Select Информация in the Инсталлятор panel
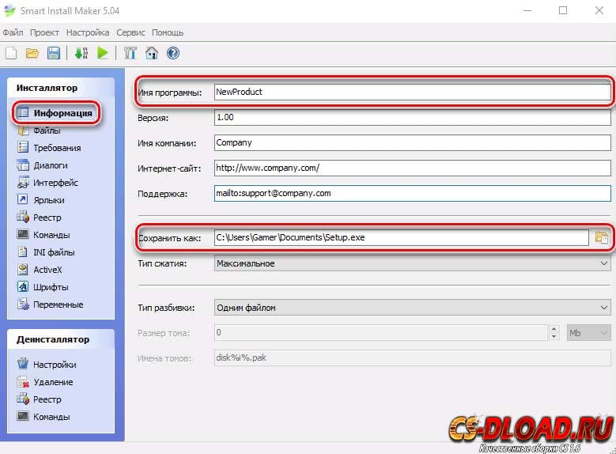Image resolution: width=616 pixels, height=454 pixels. point(56,113)
